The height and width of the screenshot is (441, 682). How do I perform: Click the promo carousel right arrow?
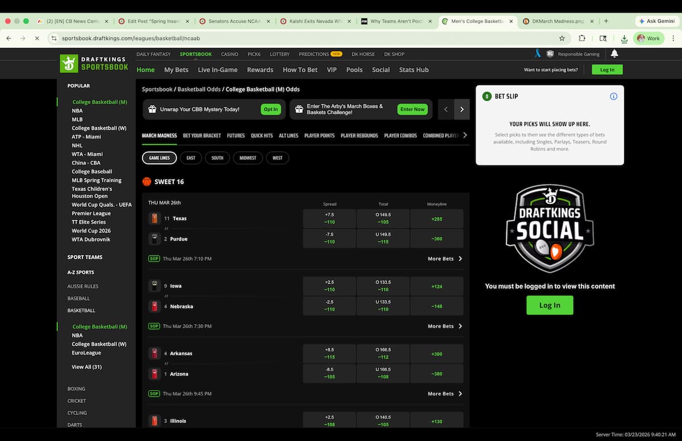pos(461,109)
